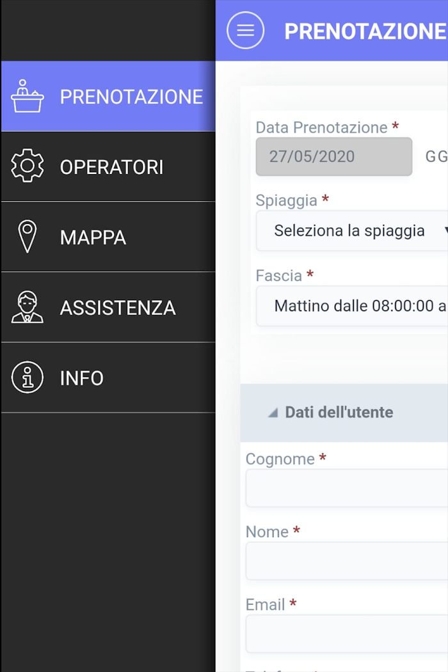Click the Operatori gear icon
This screenshot has height=672, width=448.
click(x=27, y=166)
